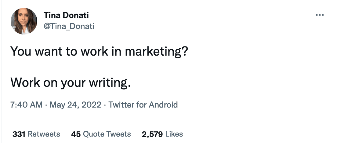Open the more options ellipsis menu
Screen dimensions: 340x143
(x=320, y=15)
